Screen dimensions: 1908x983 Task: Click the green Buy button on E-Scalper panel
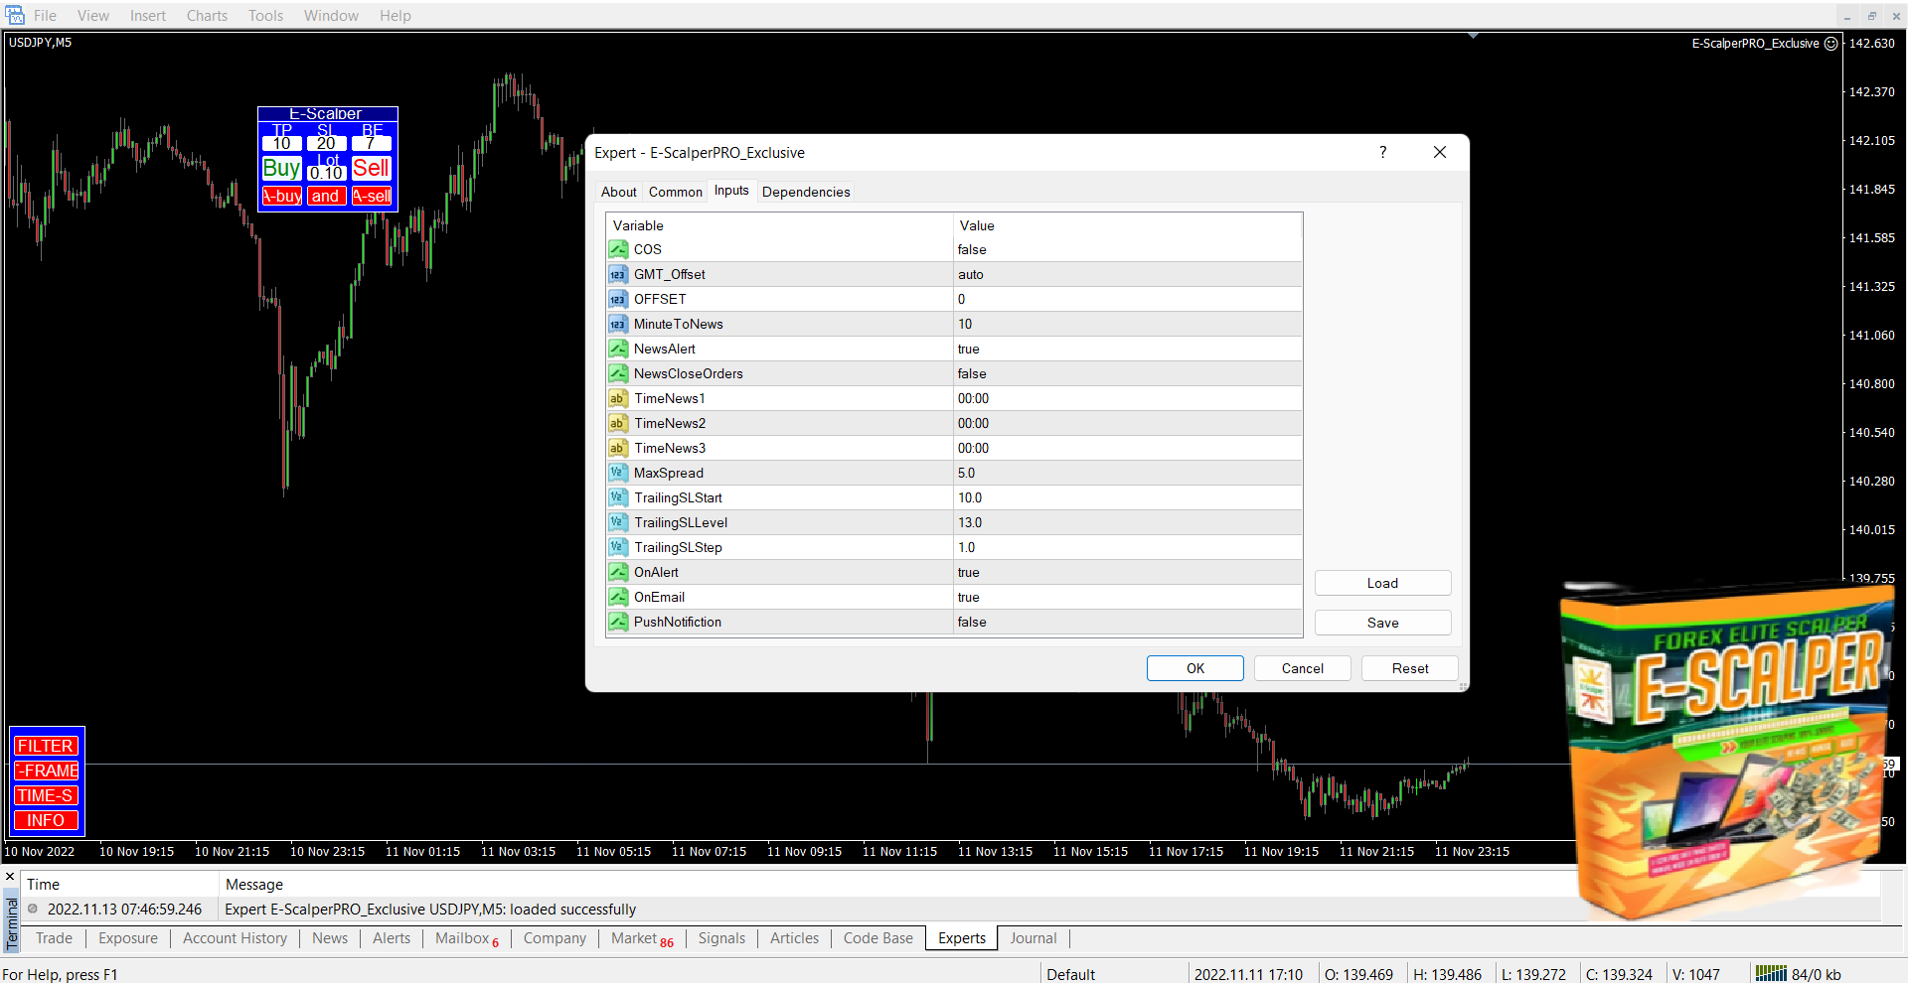coord(281,169)
